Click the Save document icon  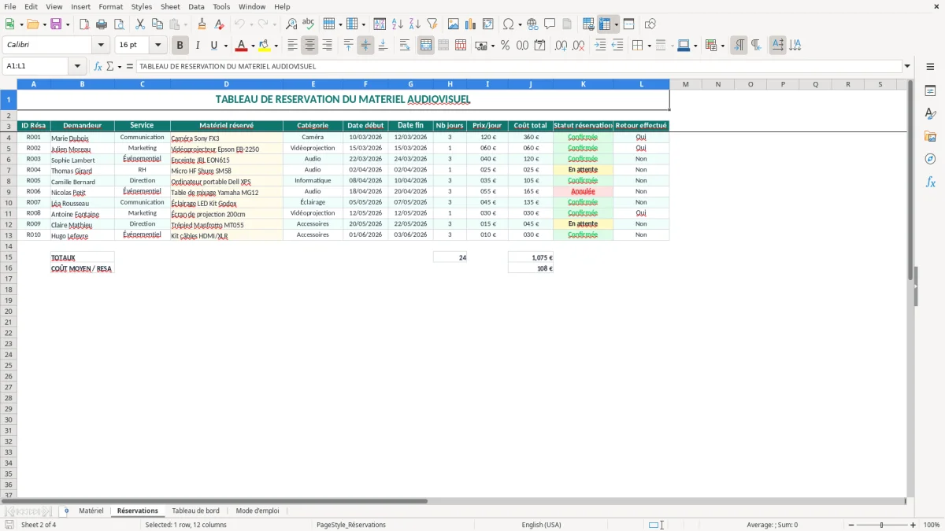56,24
